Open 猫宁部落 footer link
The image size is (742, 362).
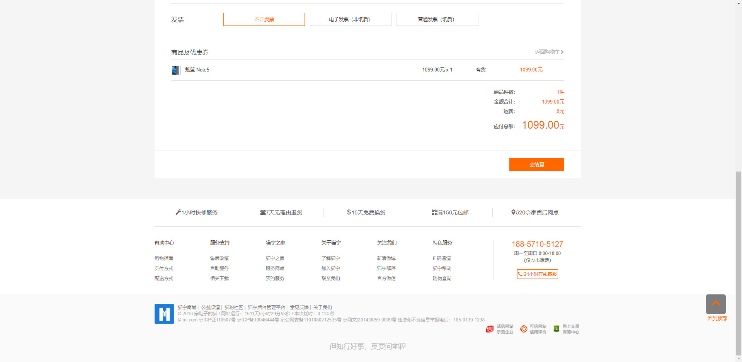[x=386, y=269]
